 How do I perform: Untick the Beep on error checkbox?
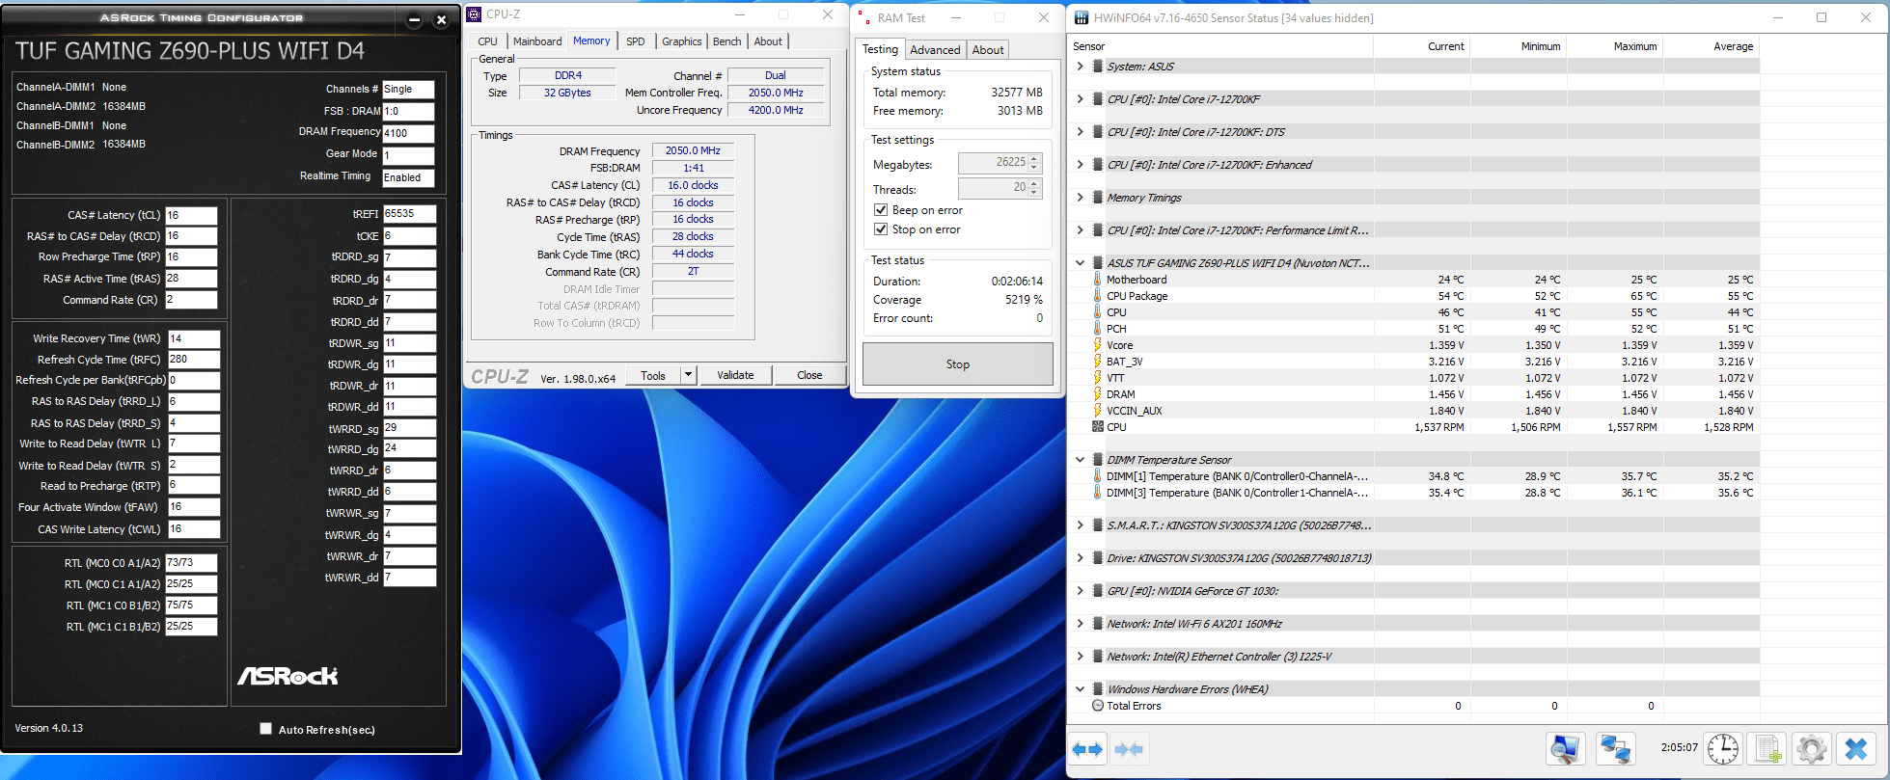tap(881, 210)
